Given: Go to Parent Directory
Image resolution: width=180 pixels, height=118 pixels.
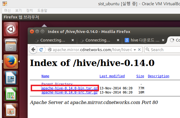Looking at the screenshot, I should (57, 84).
